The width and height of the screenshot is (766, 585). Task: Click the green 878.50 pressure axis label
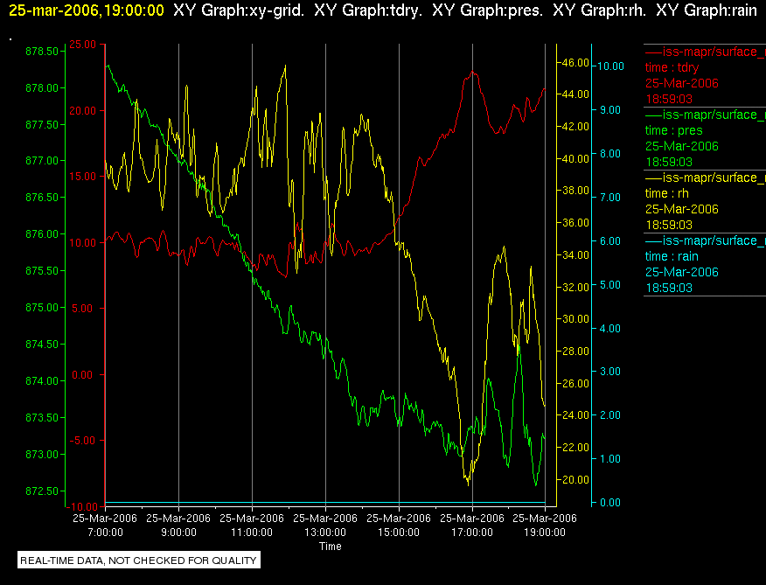(x=41, y=52)
